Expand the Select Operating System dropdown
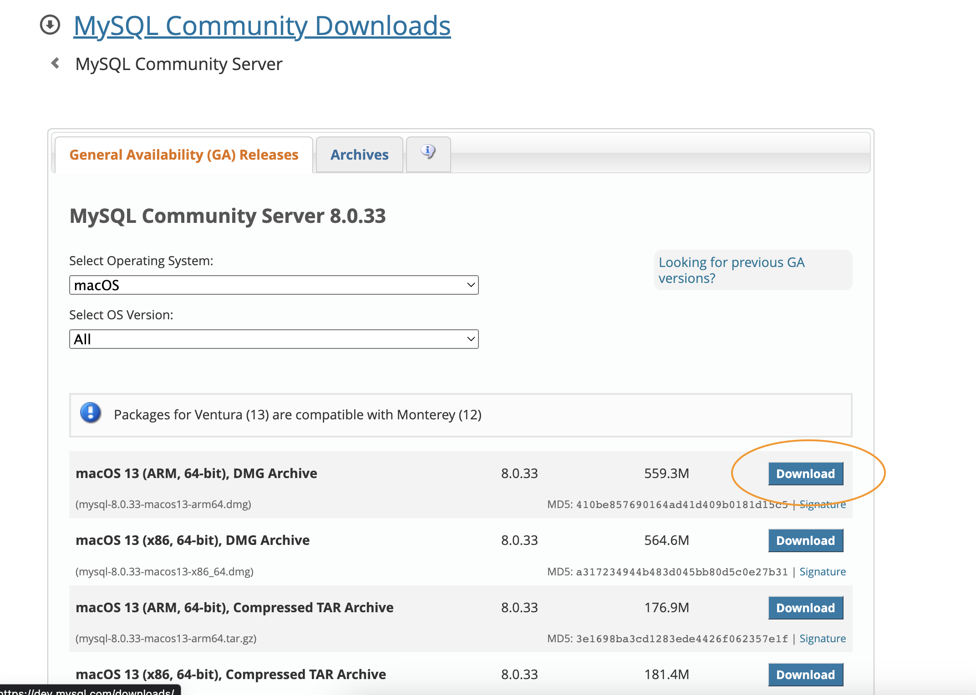This screenshot has width=976, height=695. point(273,285)
